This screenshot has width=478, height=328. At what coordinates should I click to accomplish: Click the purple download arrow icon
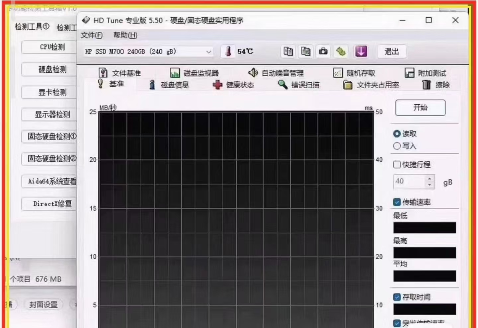(361, 51)
